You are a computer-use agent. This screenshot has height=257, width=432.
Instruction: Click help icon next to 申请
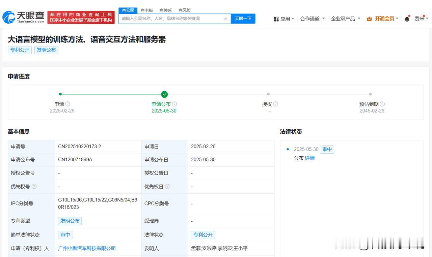point(68,104)
